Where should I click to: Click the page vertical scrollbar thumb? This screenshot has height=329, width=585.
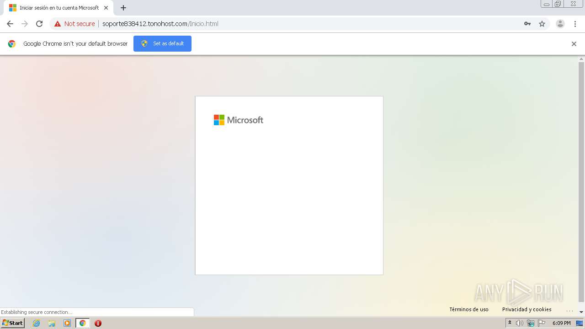coord(581,182)
